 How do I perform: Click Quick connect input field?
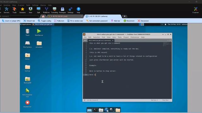[19, 16]
